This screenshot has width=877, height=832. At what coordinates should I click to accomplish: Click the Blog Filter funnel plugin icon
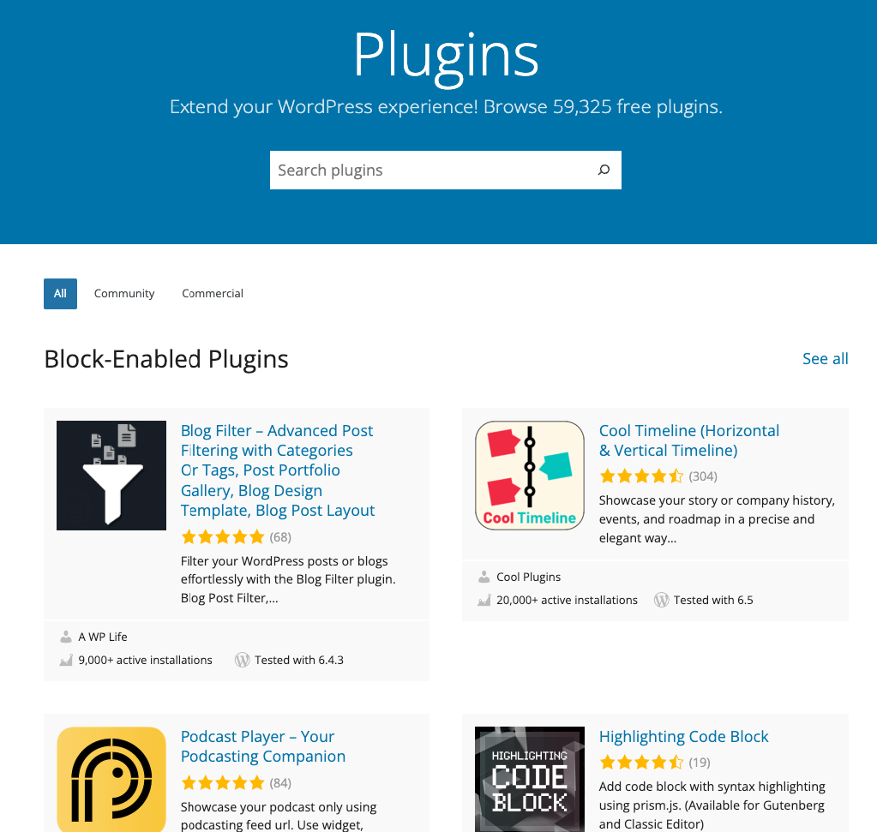click(111, 475)
